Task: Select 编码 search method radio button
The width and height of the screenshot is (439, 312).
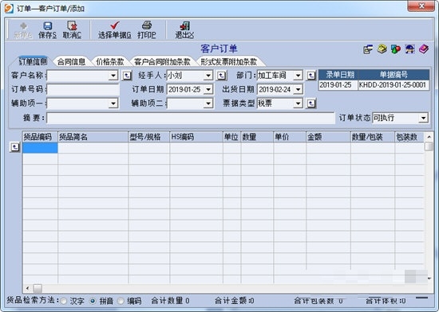Action: click(x=121, y=301)
